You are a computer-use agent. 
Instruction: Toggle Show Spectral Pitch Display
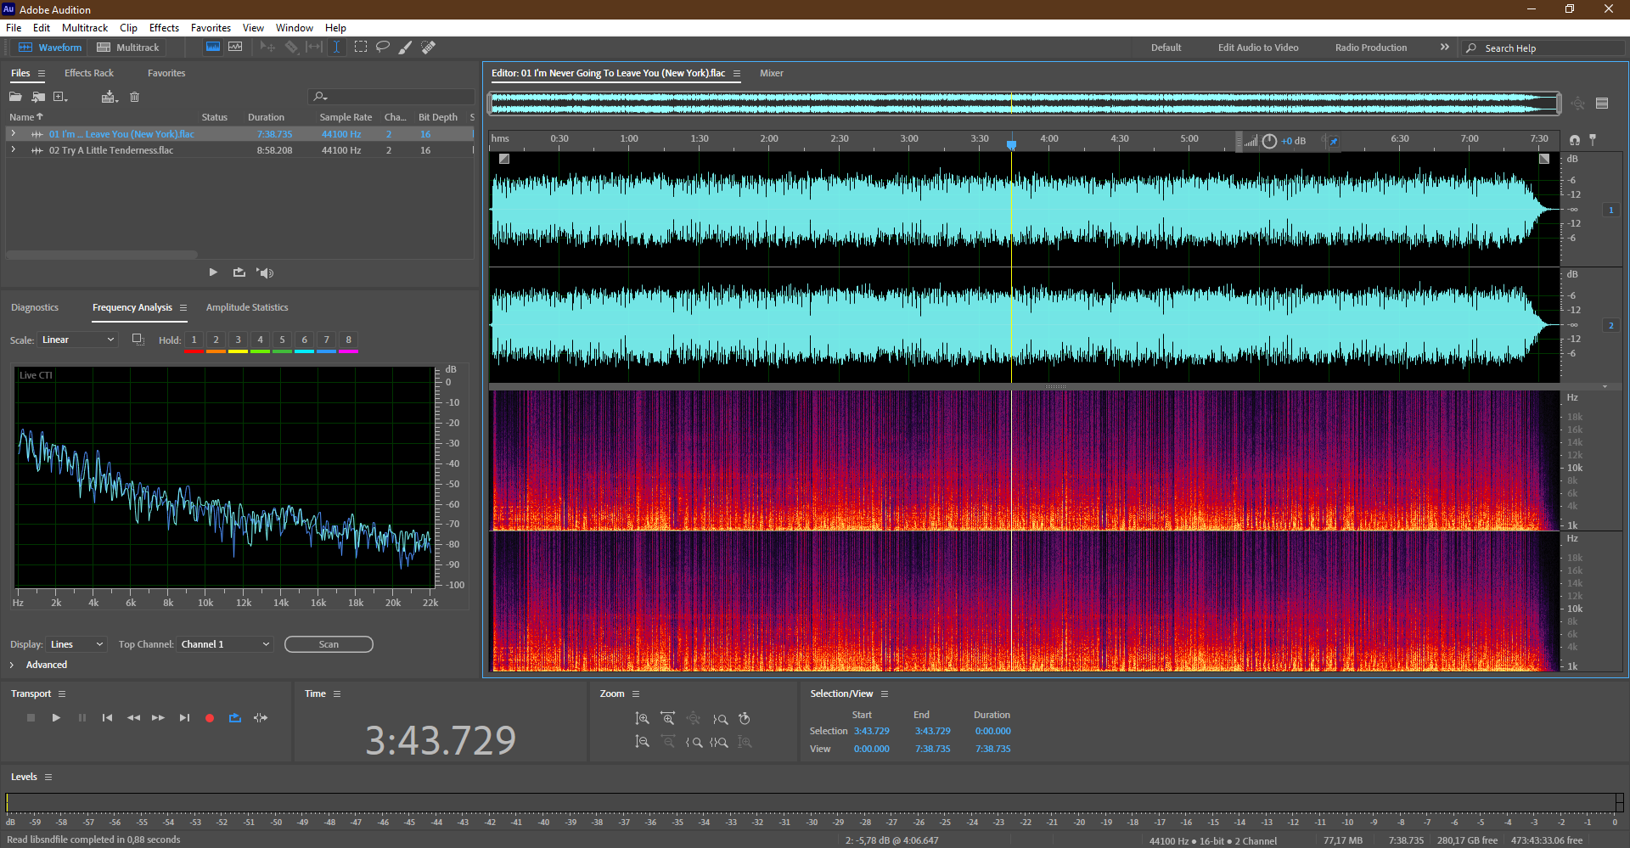pos(235,48)
